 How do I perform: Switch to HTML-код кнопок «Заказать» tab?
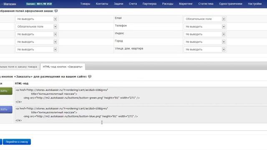[63, 67]
